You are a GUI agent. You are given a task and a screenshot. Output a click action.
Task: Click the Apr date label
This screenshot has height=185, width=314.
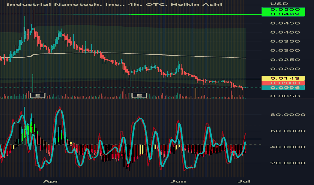(x=51, y=181)
